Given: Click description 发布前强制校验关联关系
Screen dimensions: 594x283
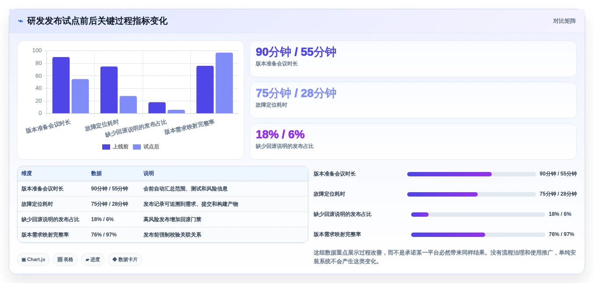Looking at the screenshot, I should 172,235.
